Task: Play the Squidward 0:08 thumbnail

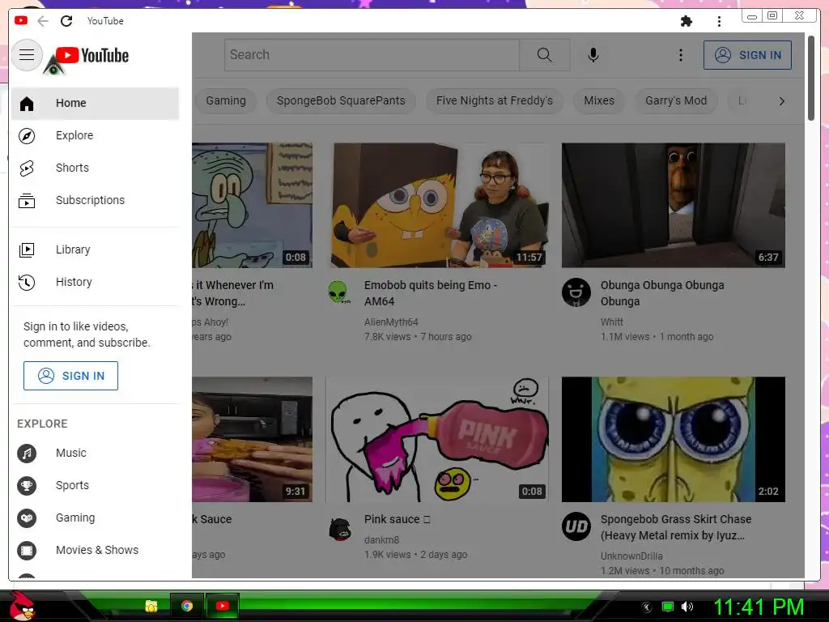Action: pyautogui.click(x=253, y=205)
